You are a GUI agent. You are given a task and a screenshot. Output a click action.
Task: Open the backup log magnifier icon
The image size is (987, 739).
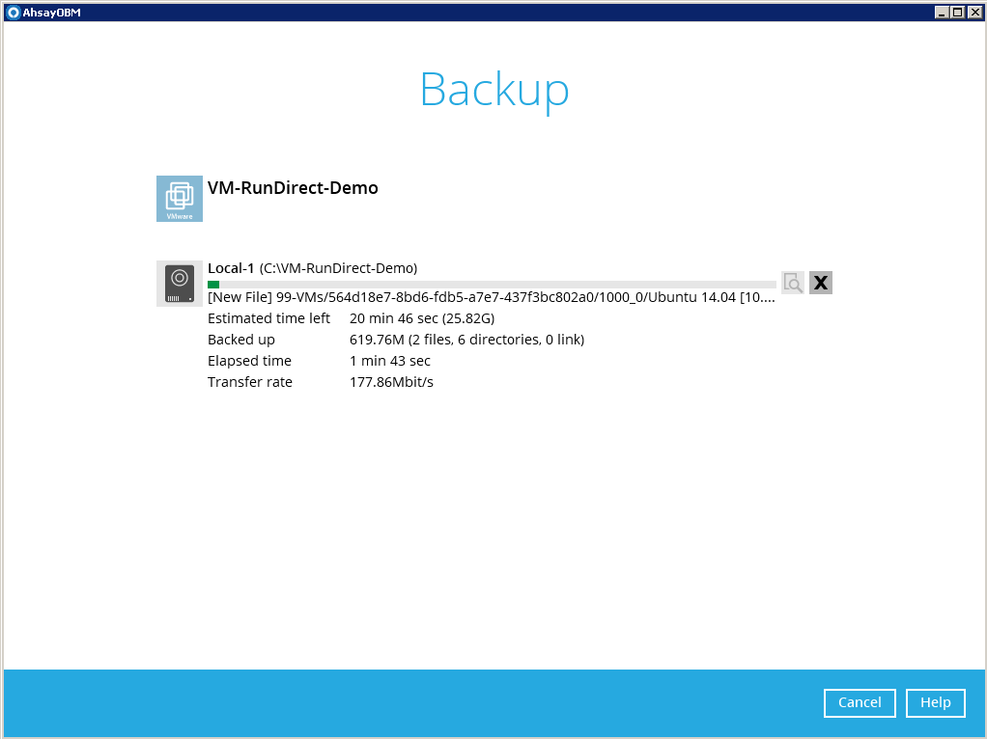coord(793,283)
